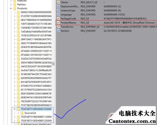Click the SourceList folder icon
This screenshot has width=157, height=125.
click(22, 113)
